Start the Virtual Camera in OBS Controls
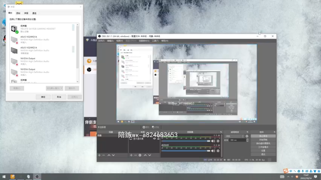321x180 pixels. point(263,143)
